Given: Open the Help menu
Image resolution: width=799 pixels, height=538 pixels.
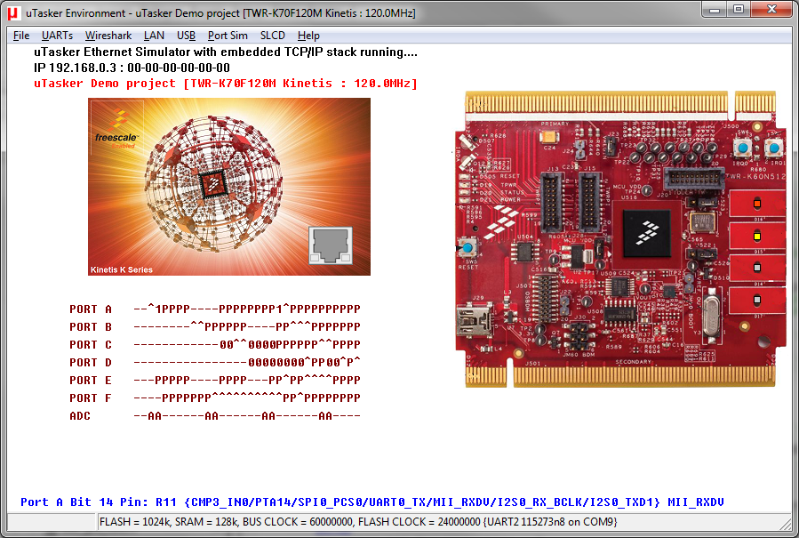Looking at the screenshot, I should pos(308,36).
